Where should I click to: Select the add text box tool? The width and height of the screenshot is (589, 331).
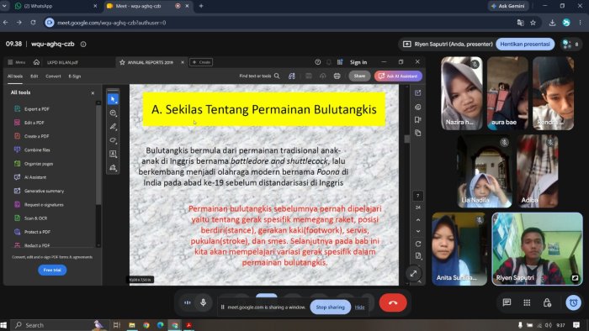(x=113, y=154)
